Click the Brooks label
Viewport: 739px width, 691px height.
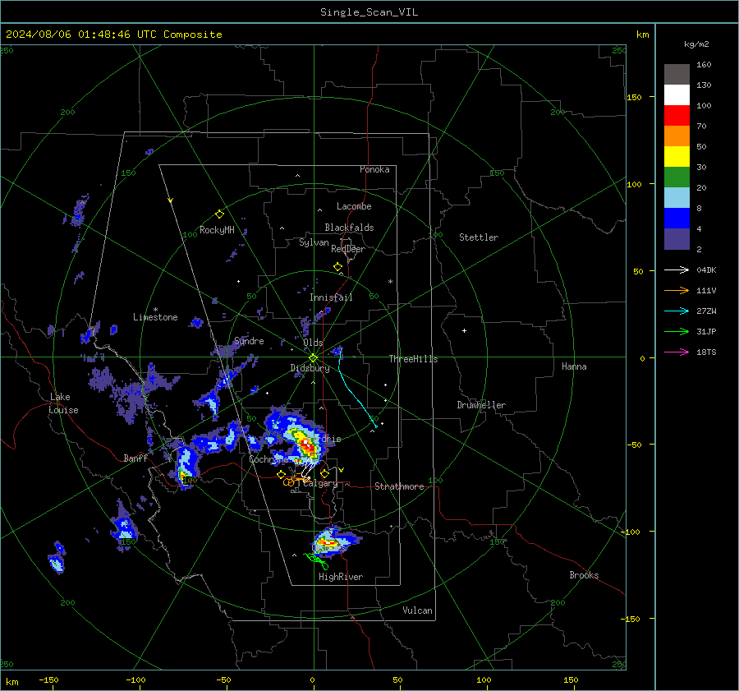584,575
